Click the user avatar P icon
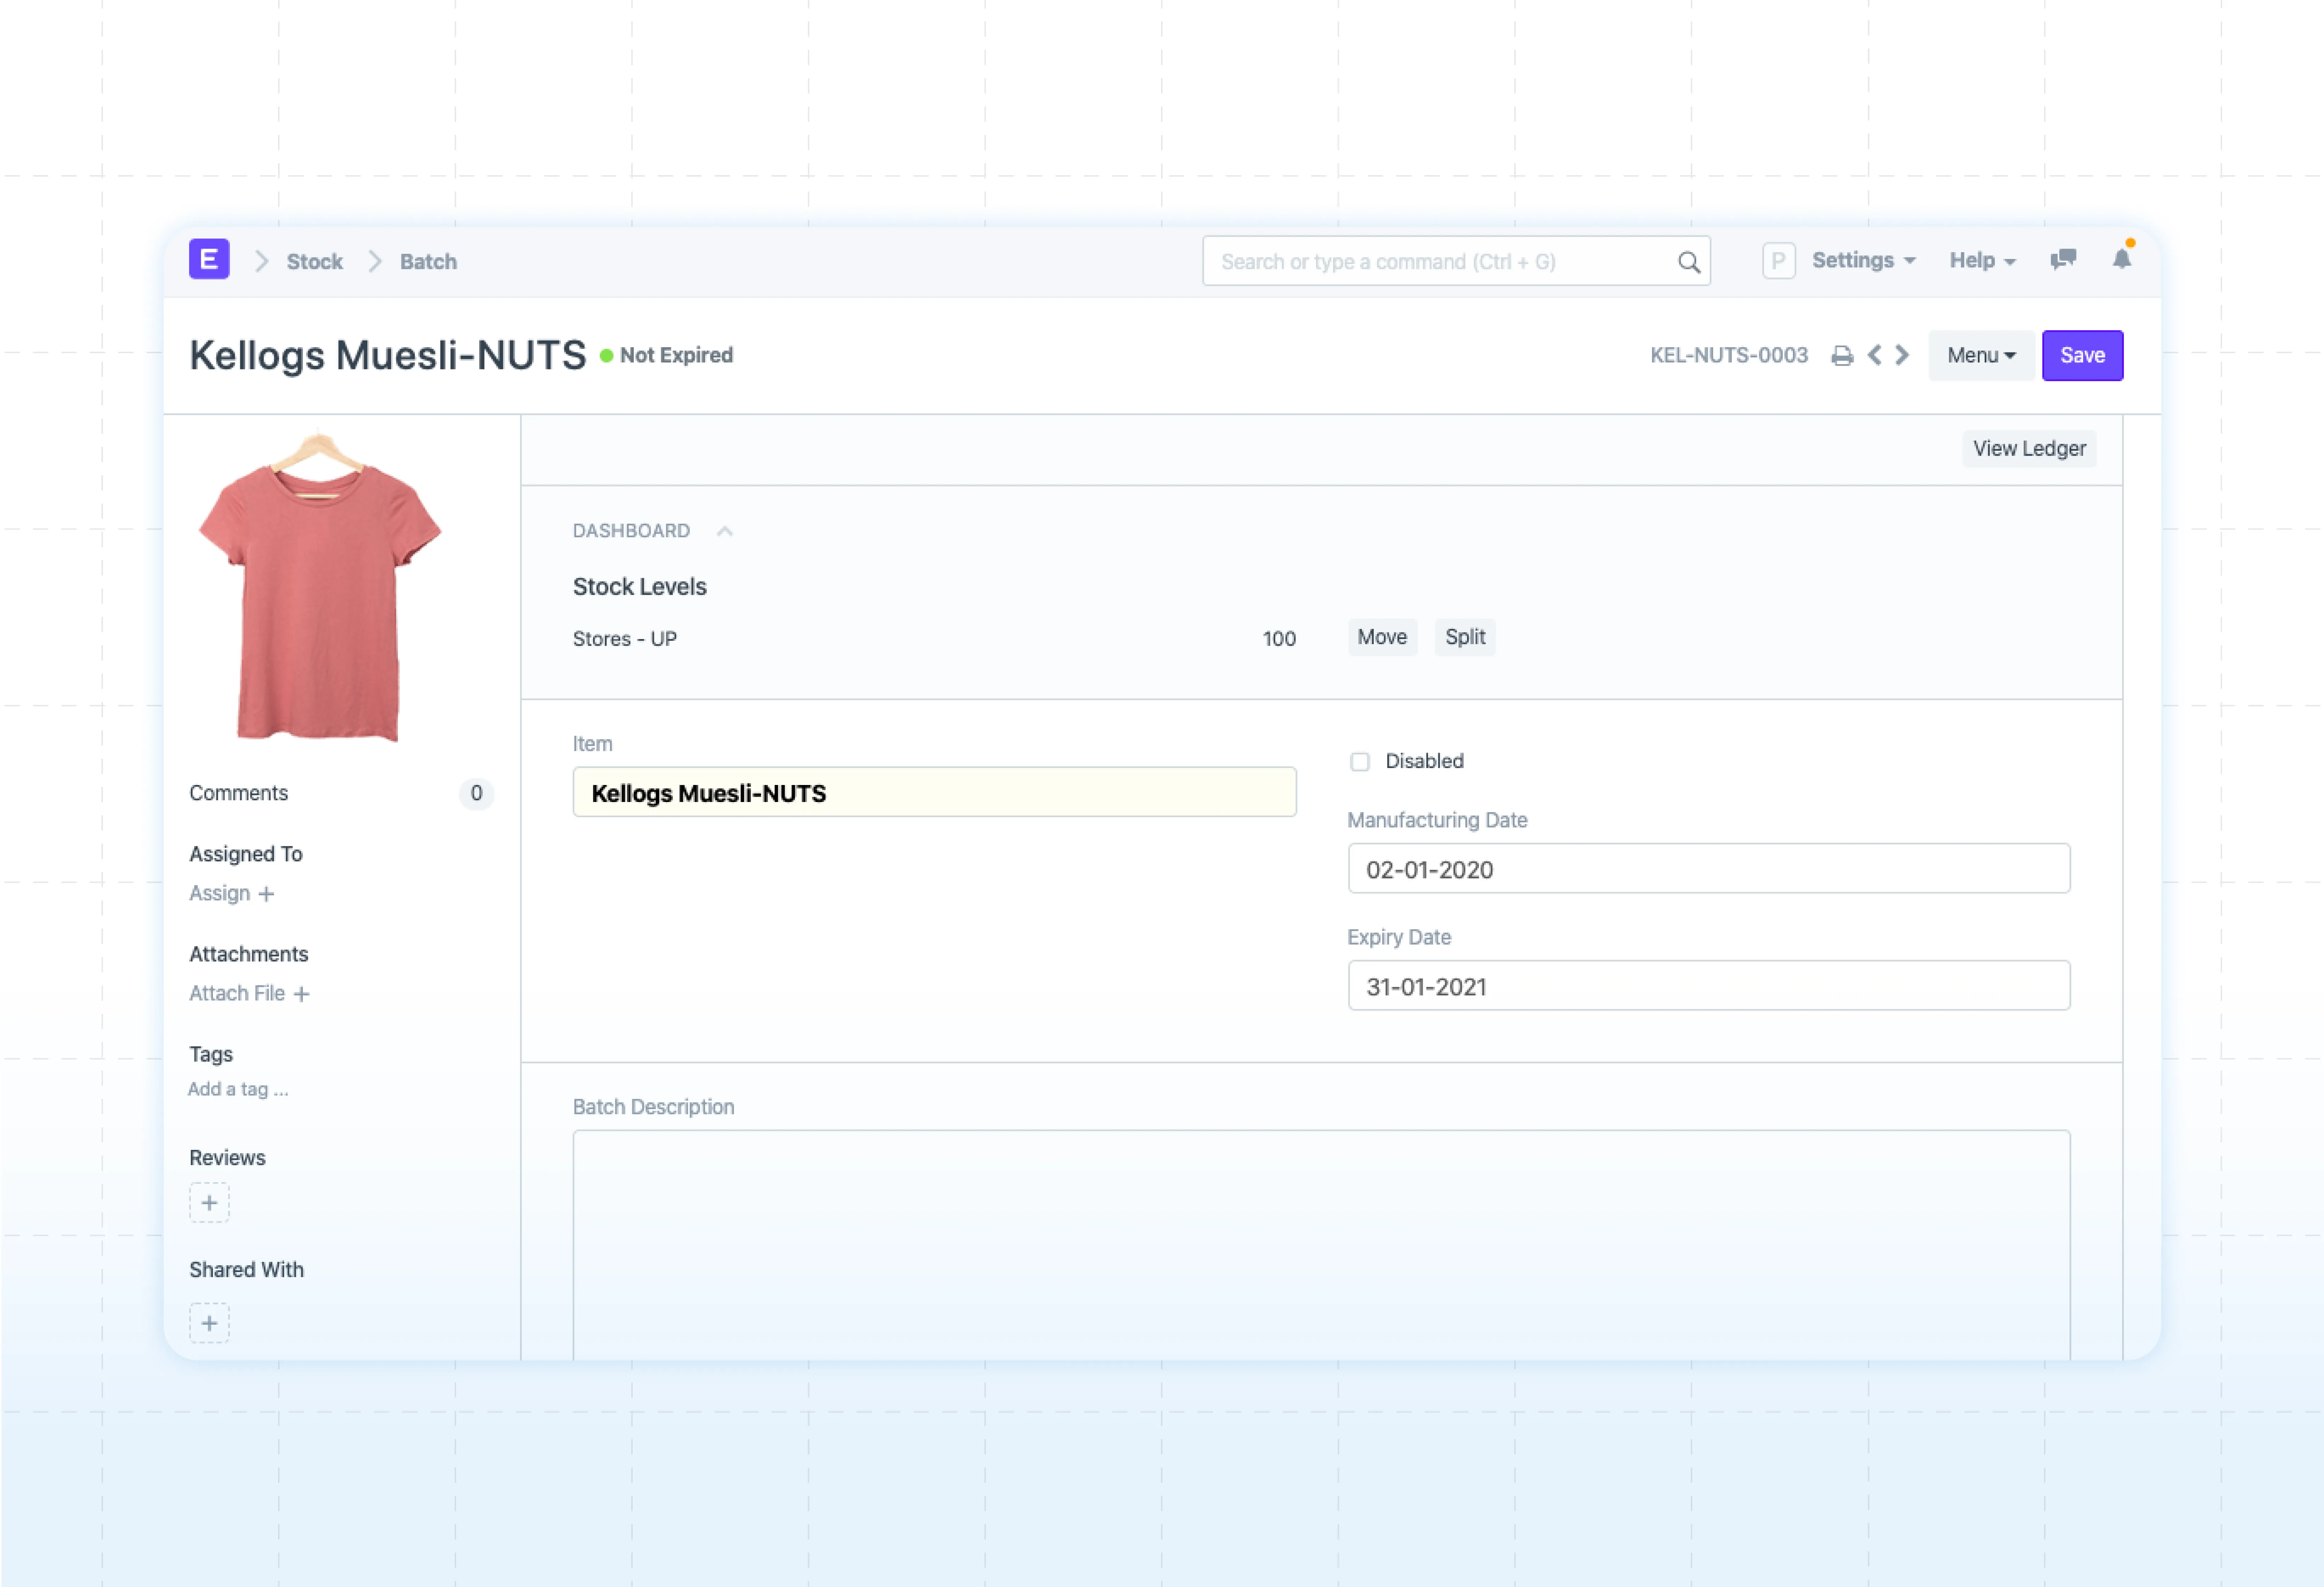The width and height of the screenshot is (2324, 1587). [x=1778, y=261]
